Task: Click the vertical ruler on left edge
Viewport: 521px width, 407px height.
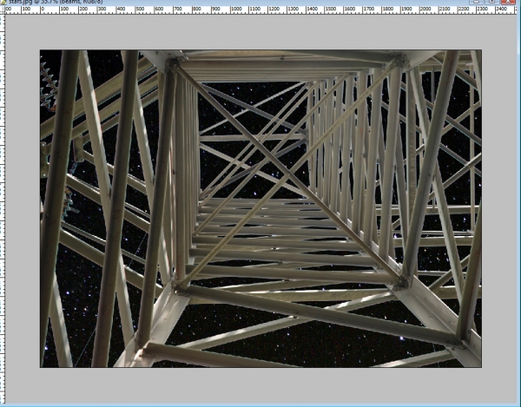Action: click(3, 209)
